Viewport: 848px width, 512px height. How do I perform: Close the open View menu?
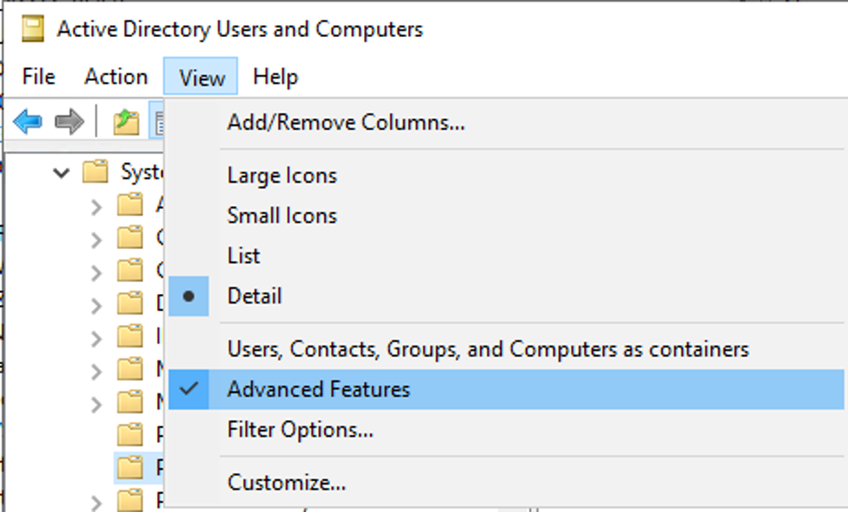click(201, 77)
